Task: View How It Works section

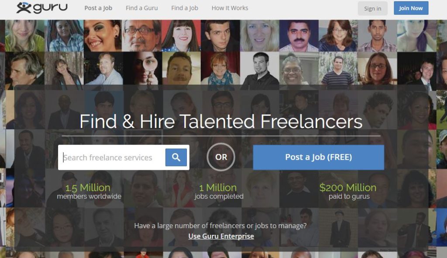Action: pyautogui.click(x=230, y=8)
